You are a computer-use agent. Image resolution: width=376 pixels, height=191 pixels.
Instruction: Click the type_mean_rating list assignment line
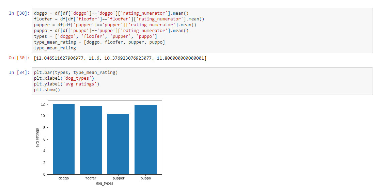[x=99, y=42]
